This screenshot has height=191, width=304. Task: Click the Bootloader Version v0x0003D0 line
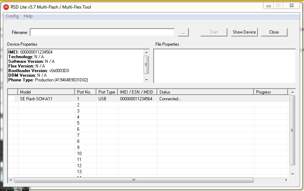[x=39, y=71]
